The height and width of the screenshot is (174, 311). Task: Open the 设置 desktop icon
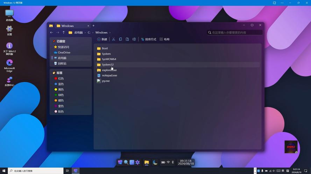pos(9,31)
